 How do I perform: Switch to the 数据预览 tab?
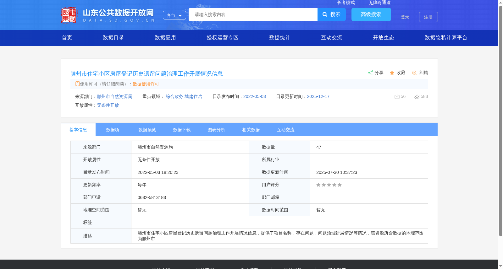[147, 130]
